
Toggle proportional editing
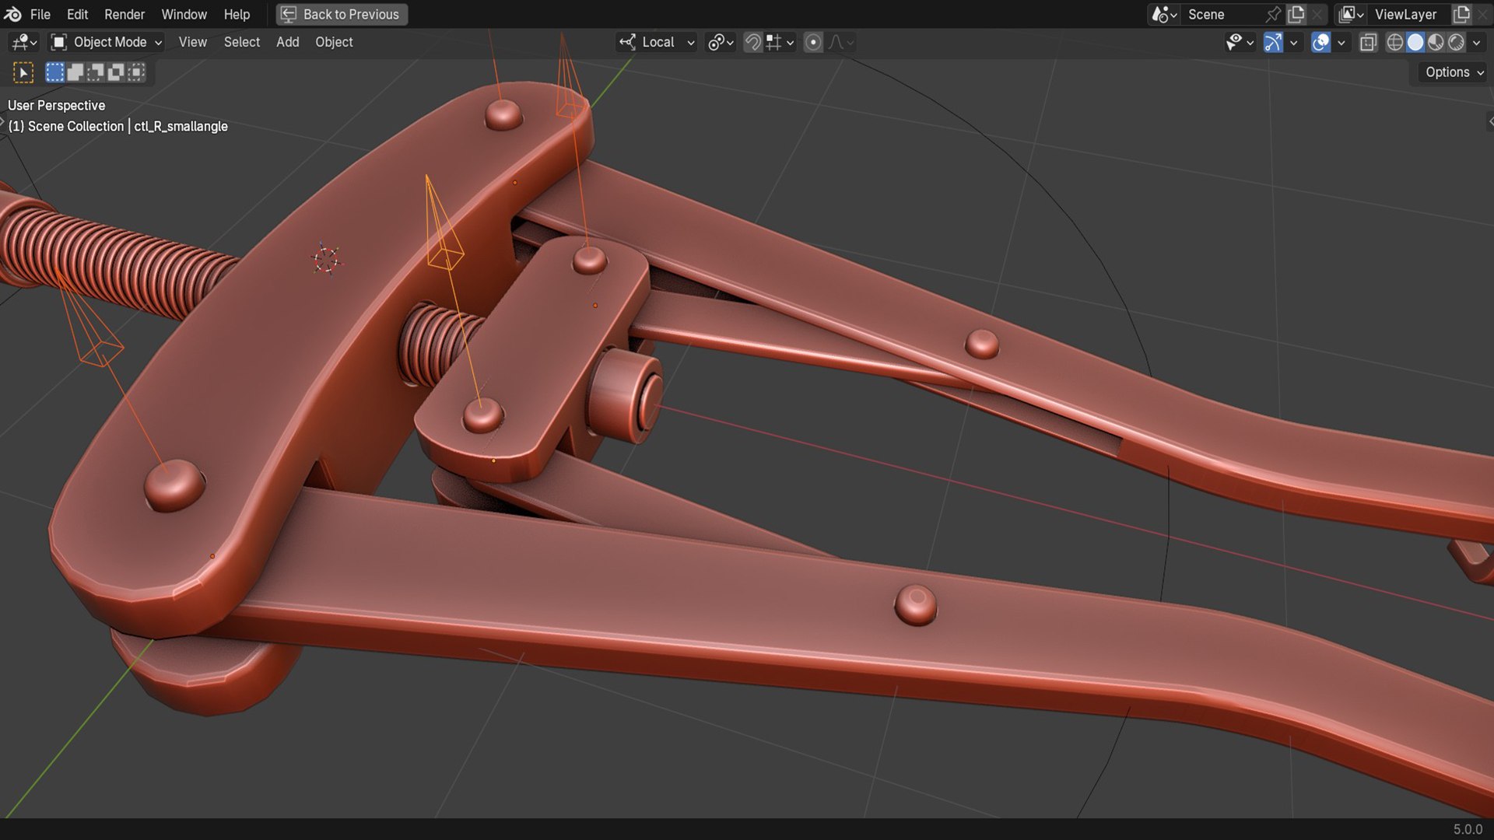point(813,42)
